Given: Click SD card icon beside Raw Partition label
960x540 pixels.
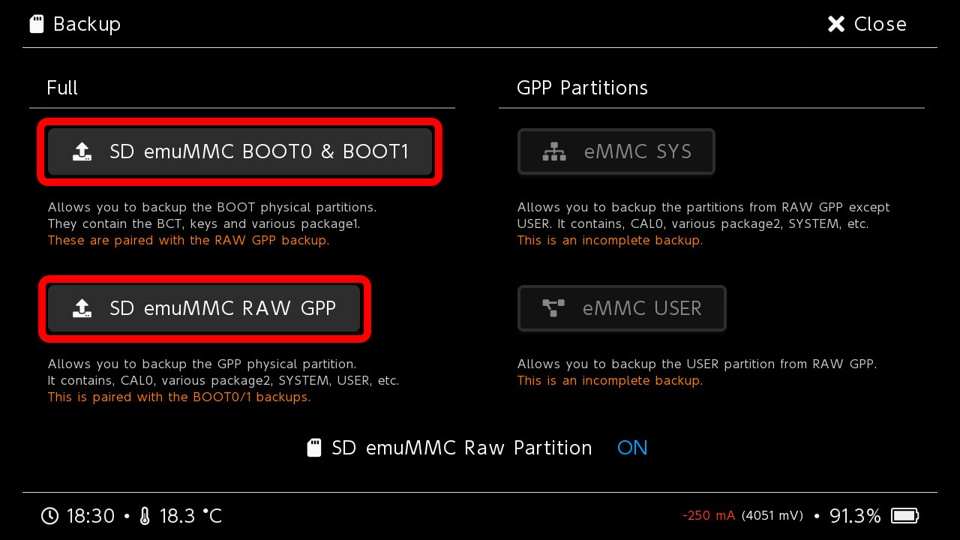Looking at the screenshot, I should [315, 448].
